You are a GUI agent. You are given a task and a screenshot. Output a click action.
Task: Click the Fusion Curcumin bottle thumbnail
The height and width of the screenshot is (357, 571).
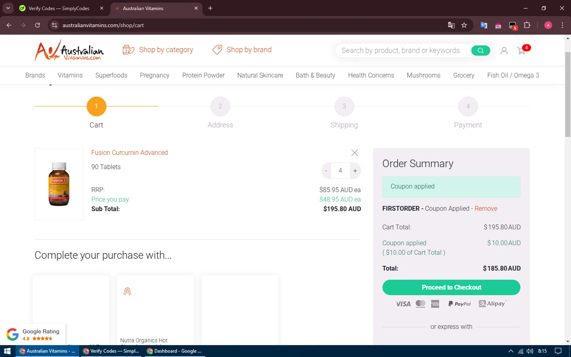[x=59, y=184]
